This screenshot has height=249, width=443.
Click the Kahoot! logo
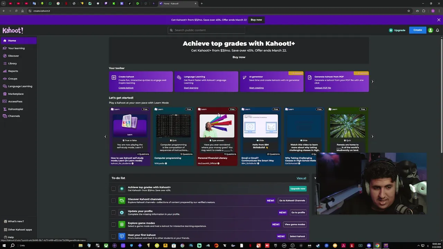13,30
